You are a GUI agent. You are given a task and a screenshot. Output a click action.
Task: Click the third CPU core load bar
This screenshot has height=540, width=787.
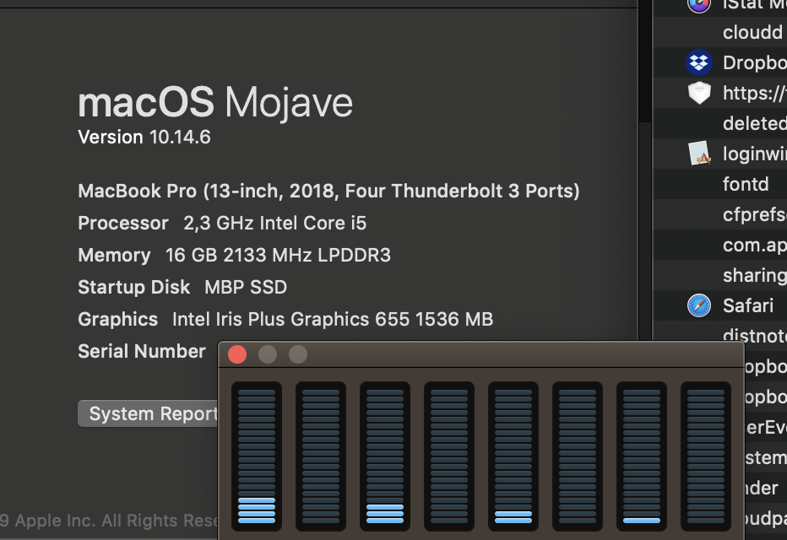coord(385,456)
